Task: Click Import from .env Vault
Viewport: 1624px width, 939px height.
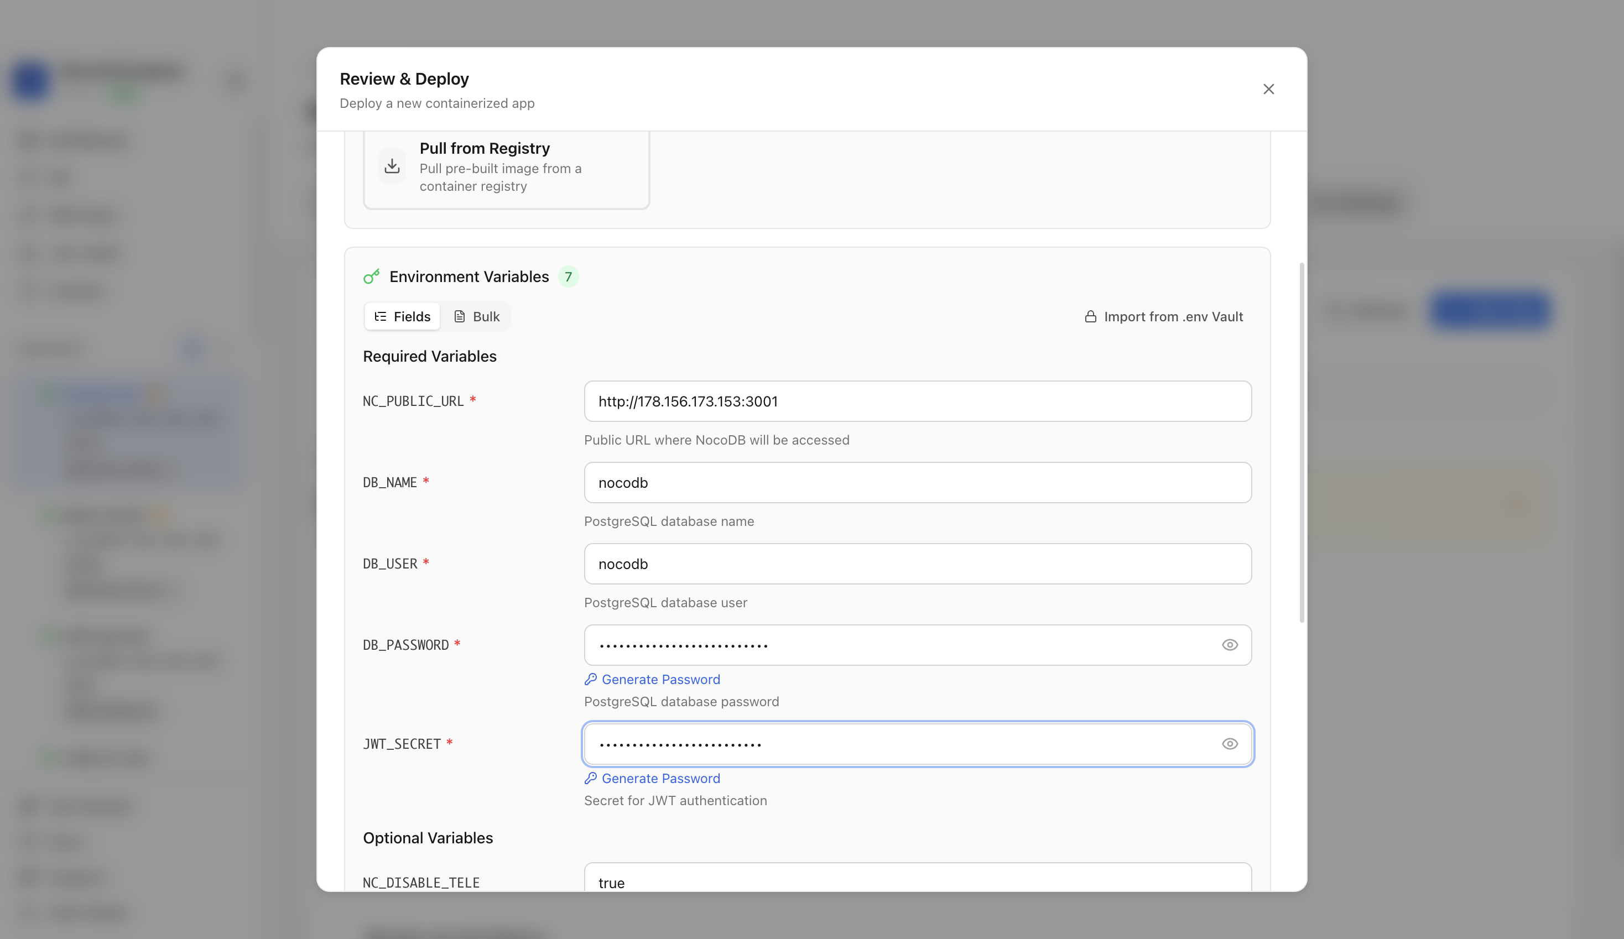Action: pos(1164,316)
